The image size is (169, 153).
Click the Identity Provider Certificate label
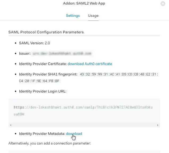(43, 64)
